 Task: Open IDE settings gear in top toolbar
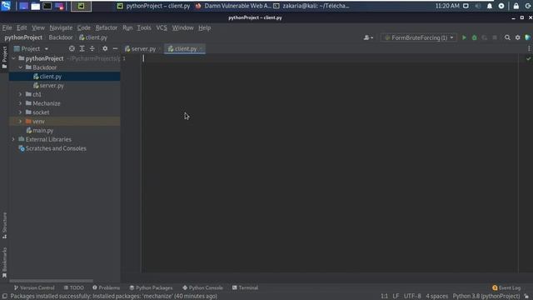tap(517, 37)
